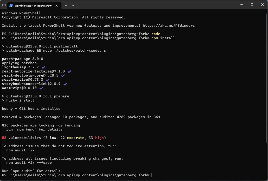Expand the new tab profile dropdown chevron
The width and height of the screenshot is (268, 181).
coord(73,6)
